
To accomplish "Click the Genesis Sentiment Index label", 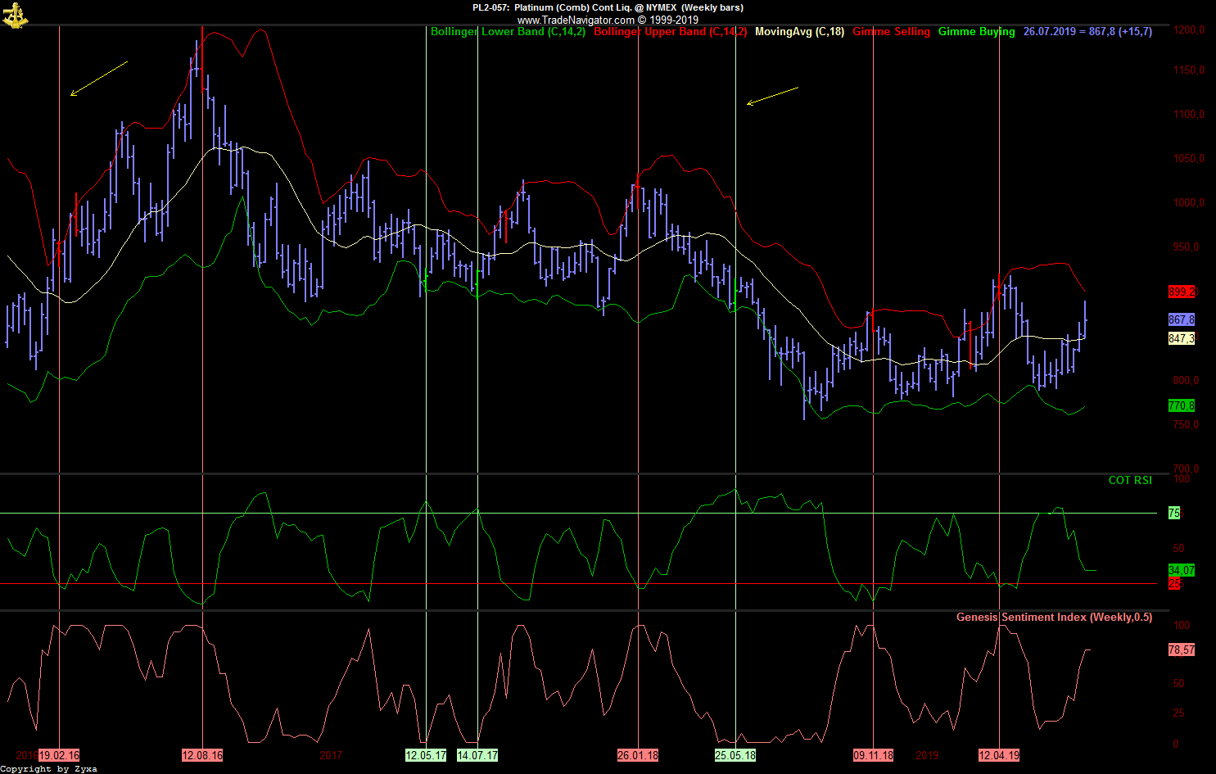I will (1054, 618).
